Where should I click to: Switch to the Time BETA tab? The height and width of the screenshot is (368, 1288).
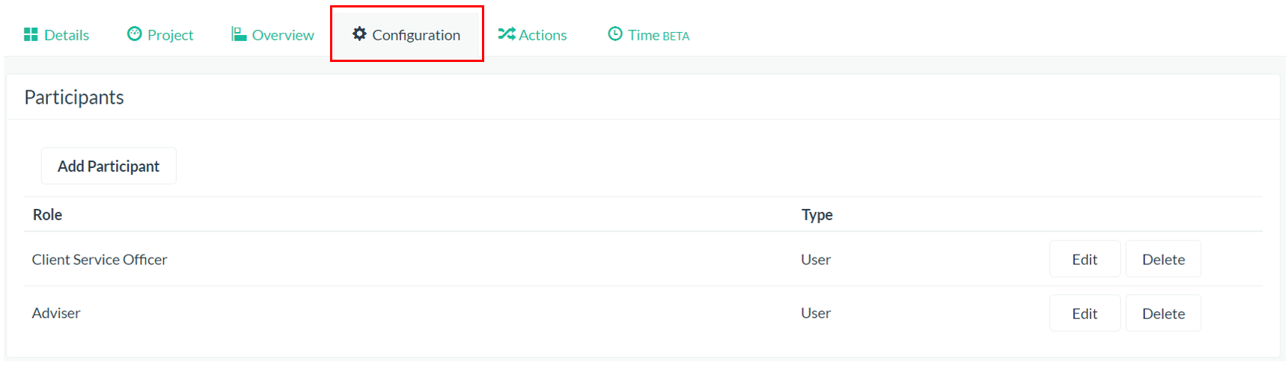[659, 35]
